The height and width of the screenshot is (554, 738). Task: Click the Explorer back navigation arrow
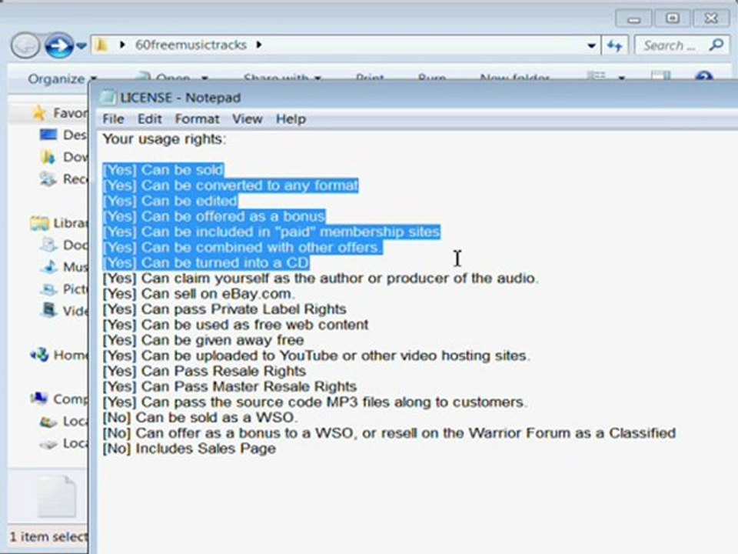coord(25,45)
